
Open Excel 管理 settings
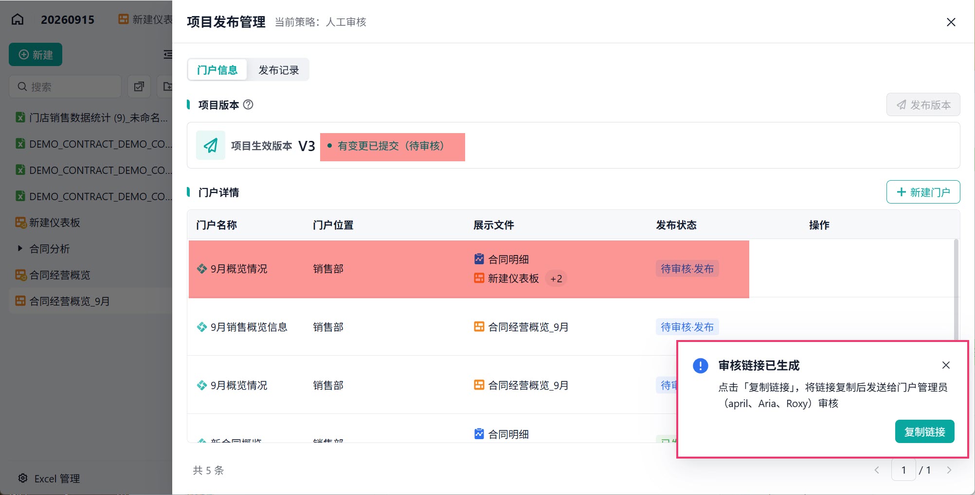tap(49, 478)
